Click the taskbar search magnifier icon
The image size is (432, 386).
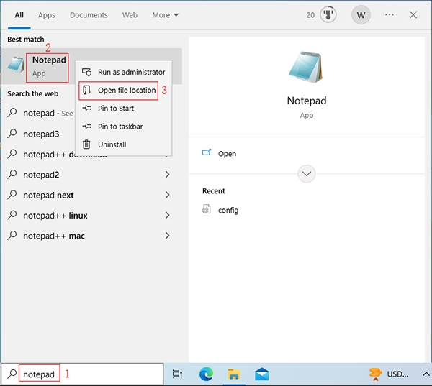[x=12, y=374]
